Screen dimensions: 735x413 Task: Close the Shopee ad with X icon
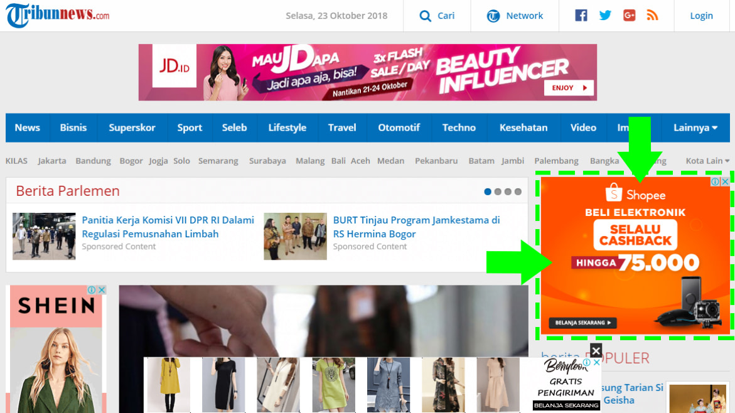pyautogui.click(x=725, y=181)
